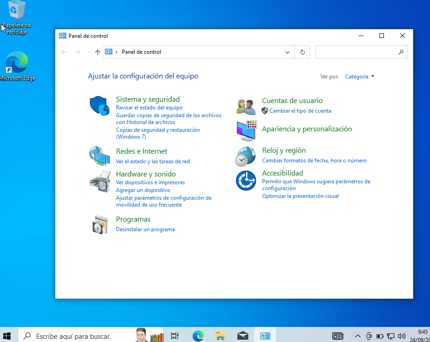Click the search magnifier in Control Panel
The height and width of the screenshot is (342, 430).
[x=401, y=52]
